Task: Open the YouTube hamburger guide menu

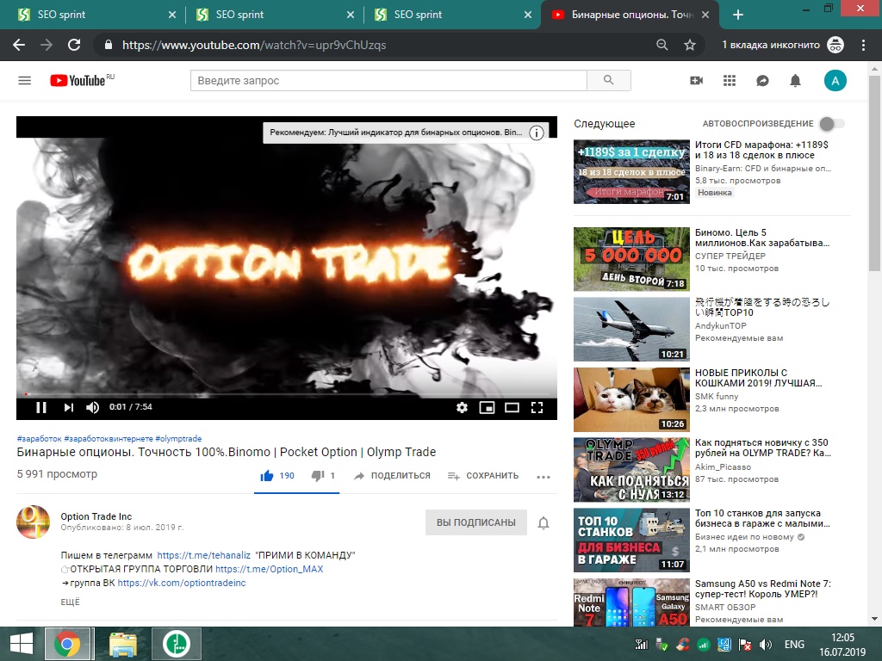Action: pos(24,80)
